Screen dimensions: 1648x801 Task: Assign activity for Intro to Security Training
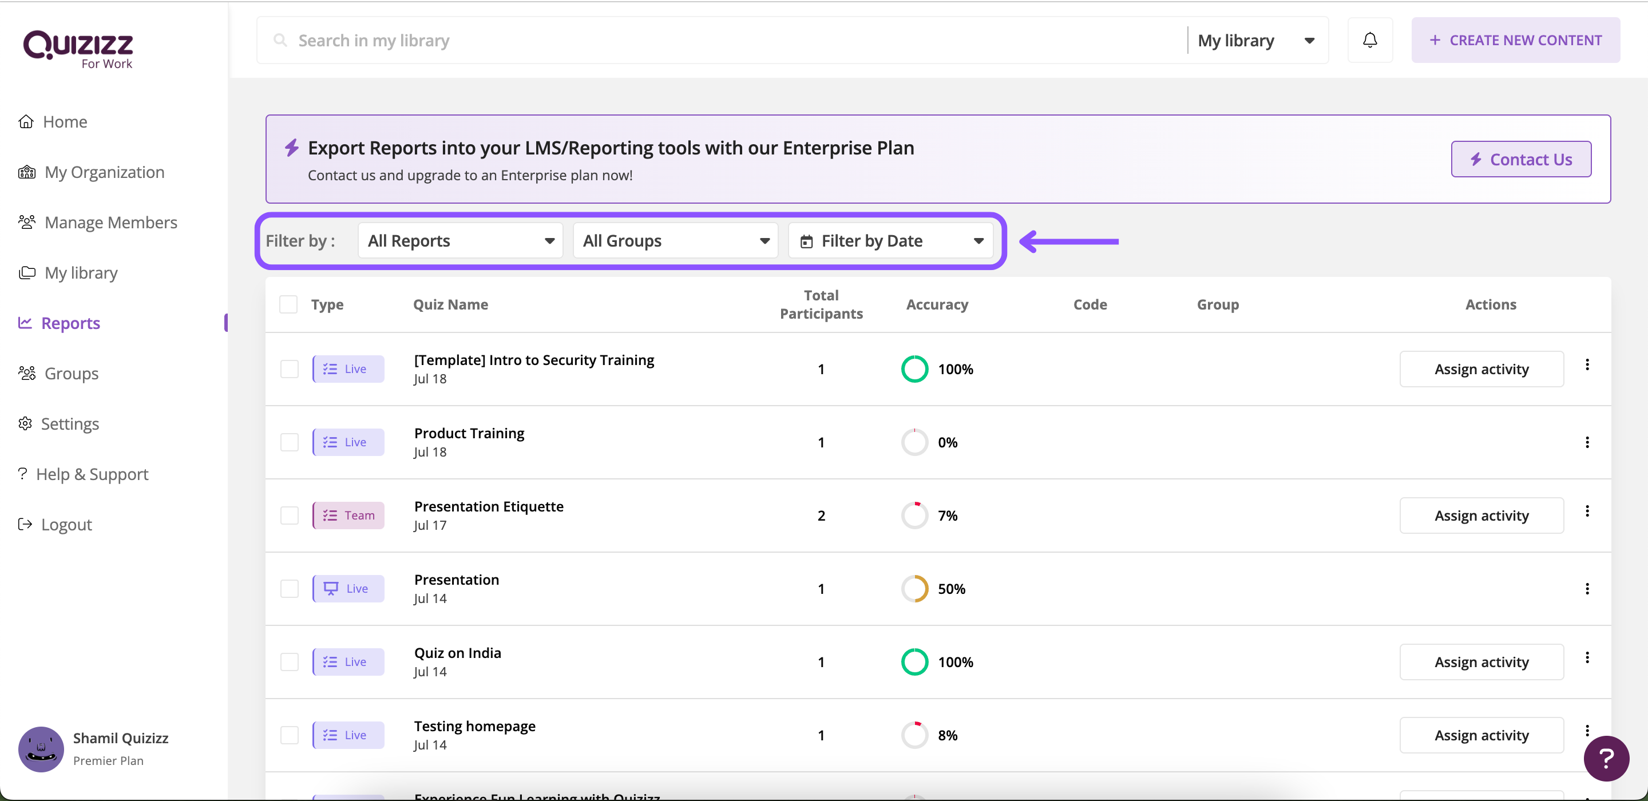click(x=1481, y=369)
